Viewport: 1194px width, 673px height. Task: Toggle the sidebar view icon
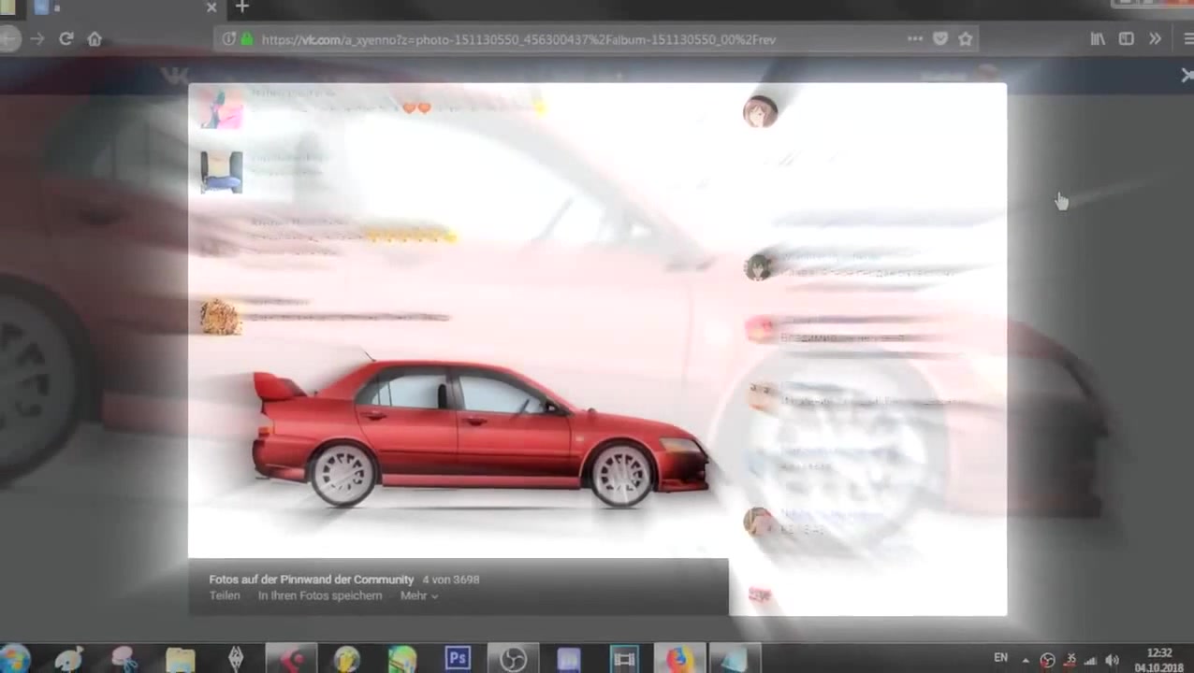(1127, 39)
